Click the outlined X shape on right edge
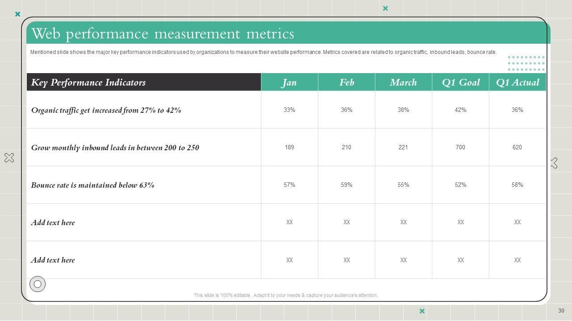The height and width of the screenshot is (321, 572). 554,163
